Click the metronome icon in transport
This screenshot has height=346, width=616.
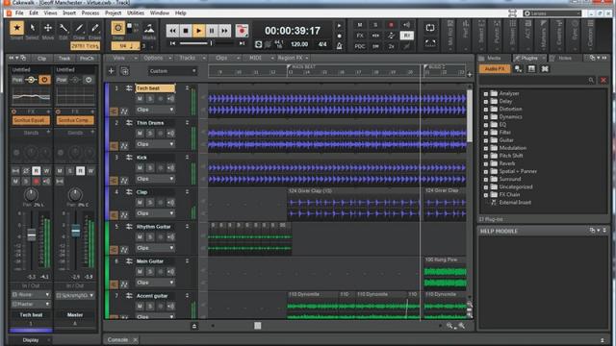point(340,46)
